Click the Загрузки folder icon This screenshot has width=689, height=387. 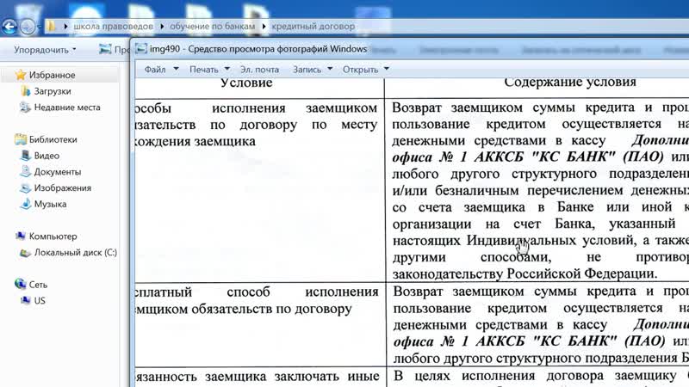(26, 91)
